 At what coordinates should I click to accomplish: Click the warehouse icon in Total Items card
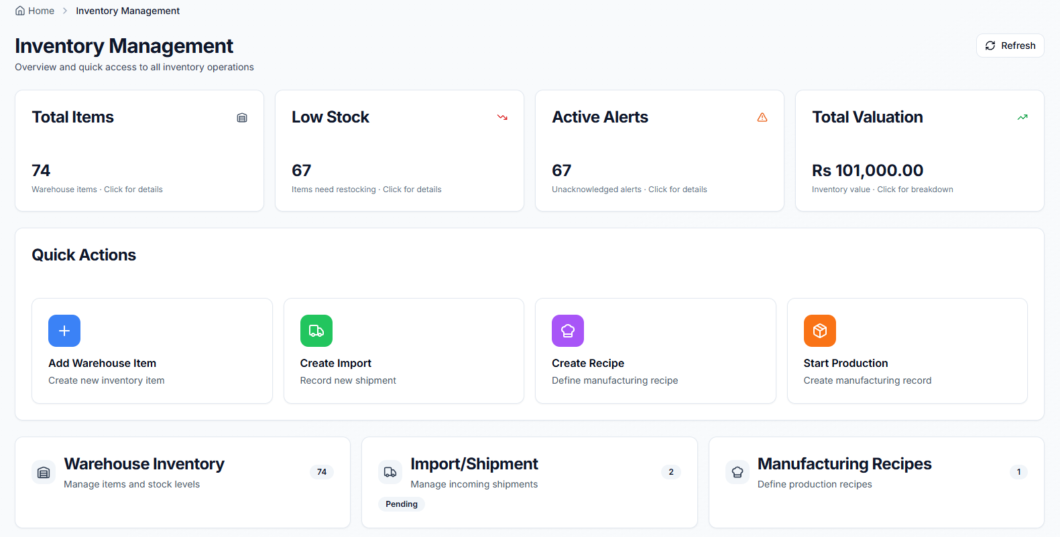tap(242, 118)
